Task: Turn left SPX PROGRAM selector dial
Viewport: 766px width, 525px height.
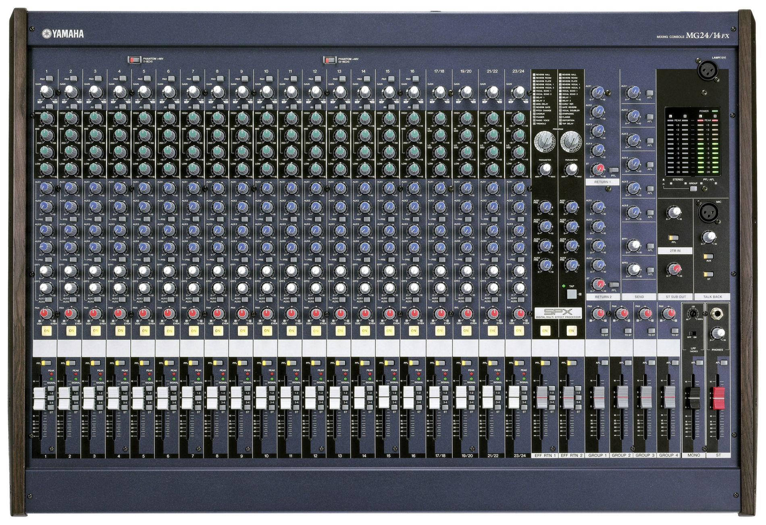Action: click(x=543, y=141)
